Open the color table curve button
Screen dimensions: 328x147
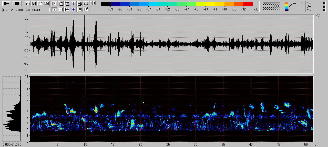[x=293, y=7]
